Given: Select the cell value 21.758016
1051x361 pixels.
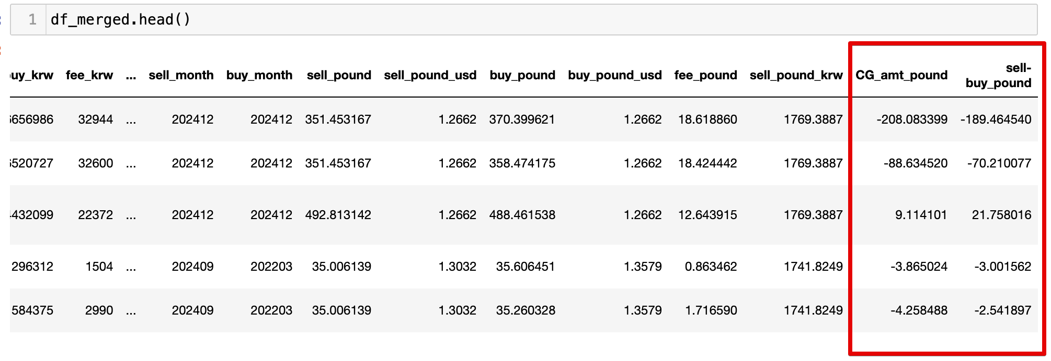Looking at the screenshot, I should 1001,215.
